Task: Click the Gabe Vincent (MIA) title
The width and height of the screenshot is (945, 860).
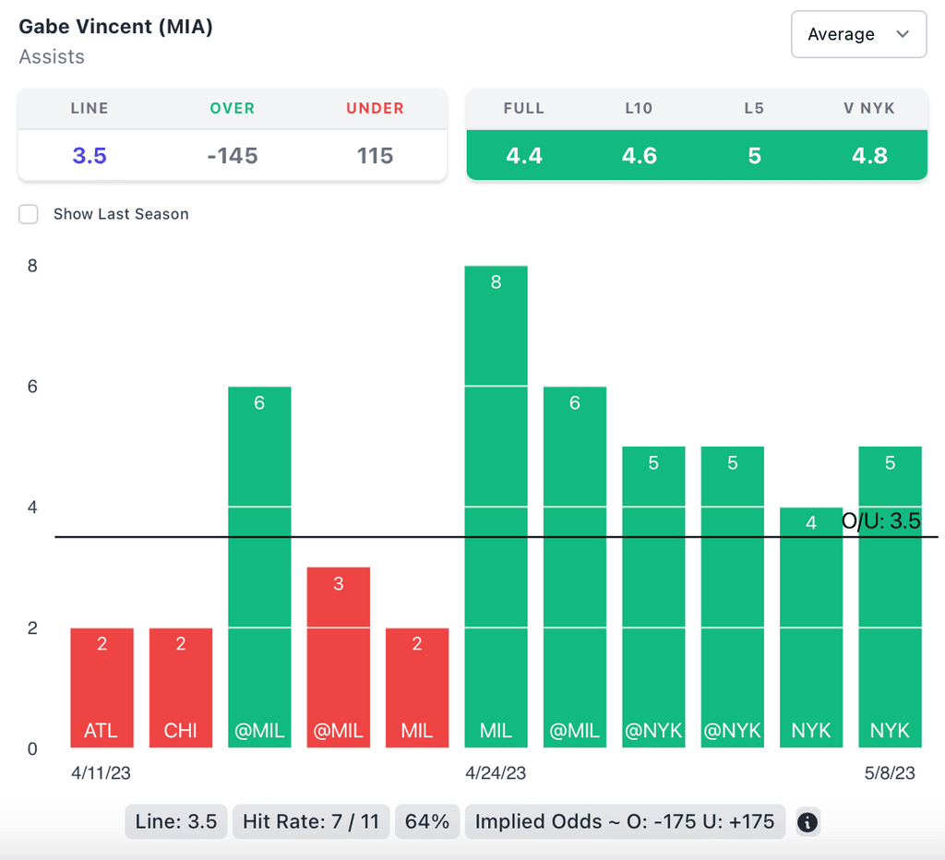Action: (115, 27)
